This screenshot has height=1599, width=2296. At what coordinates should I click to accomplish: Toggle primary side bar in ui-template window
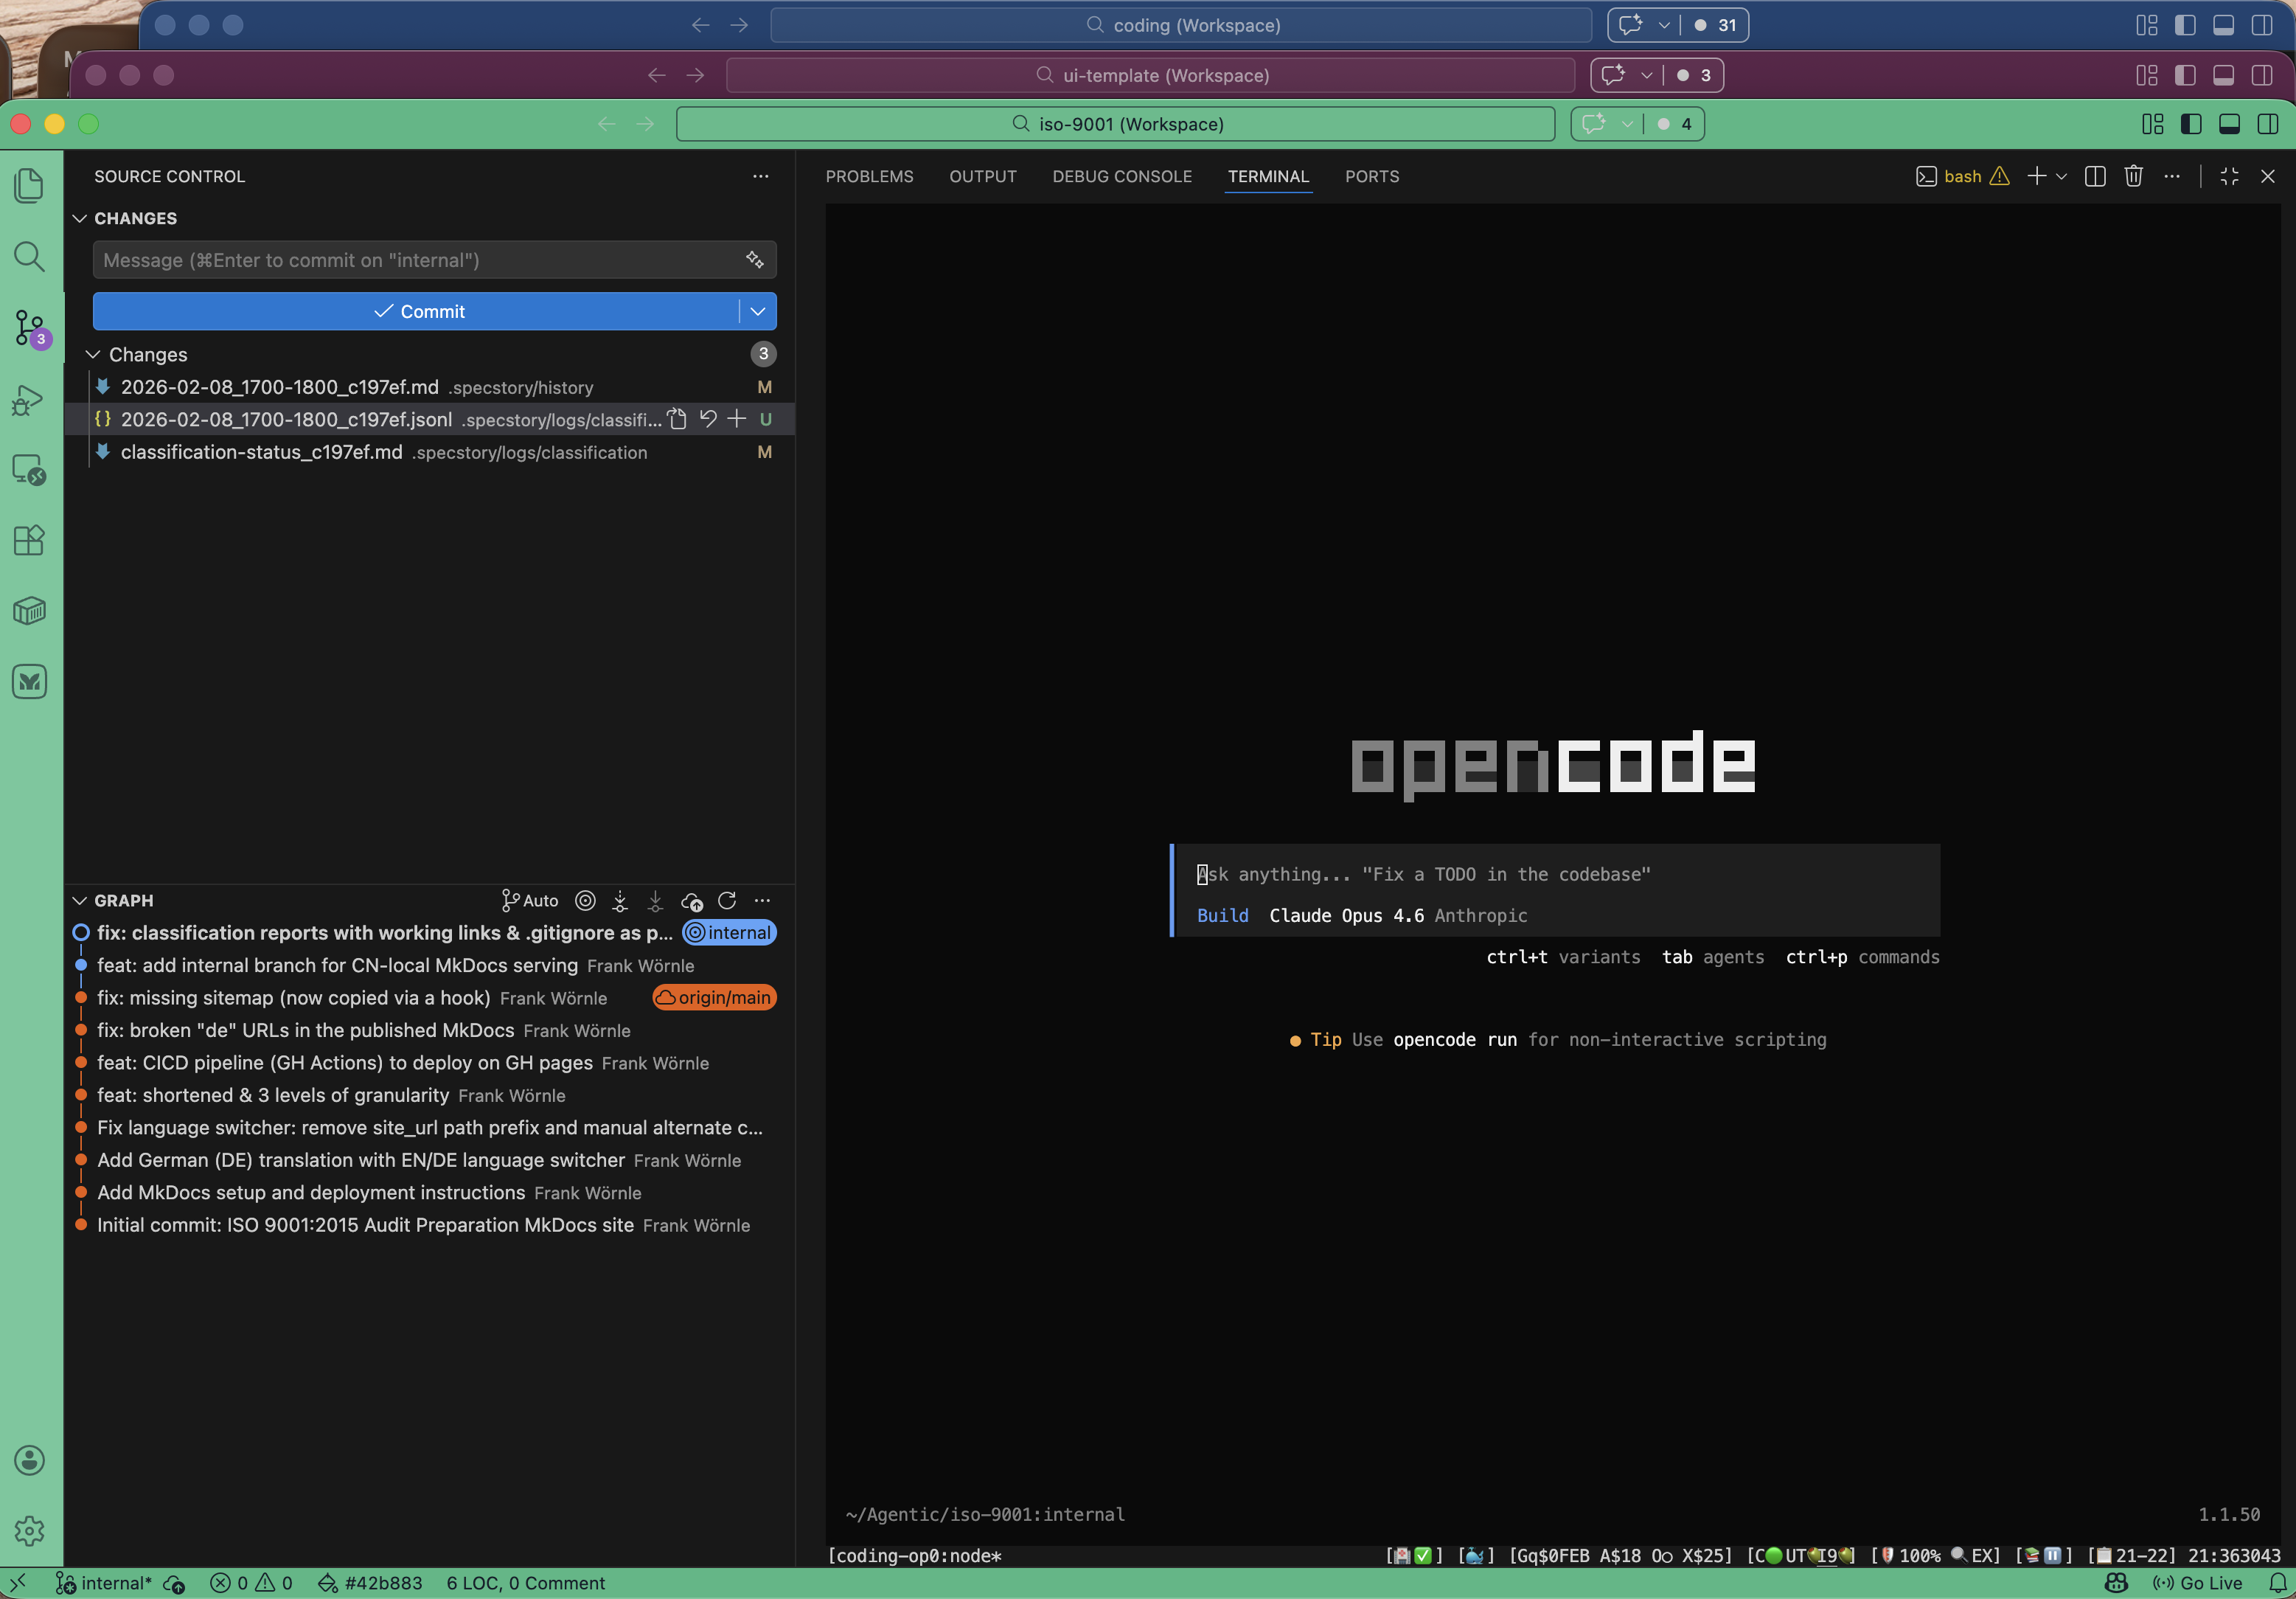pyautogui.click(x=2185, y=75)
